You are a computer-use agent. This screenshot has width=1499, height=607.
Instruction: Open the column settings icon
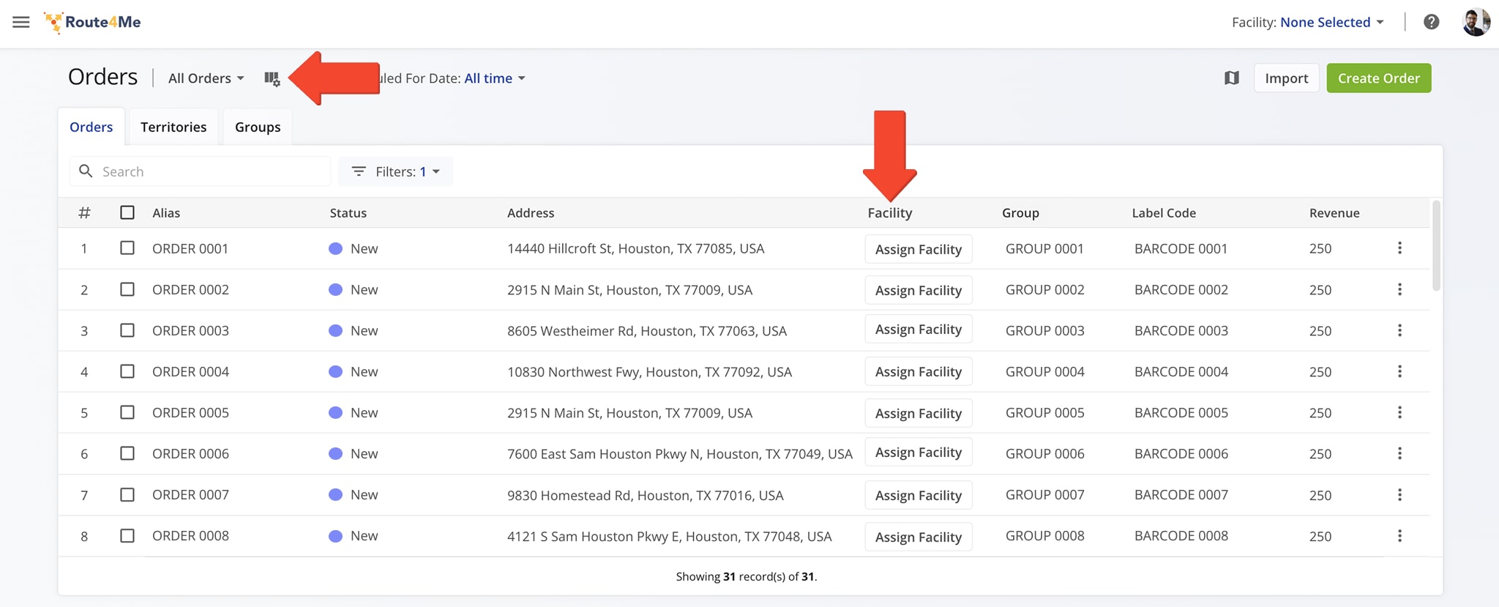[x=272, y=78]
